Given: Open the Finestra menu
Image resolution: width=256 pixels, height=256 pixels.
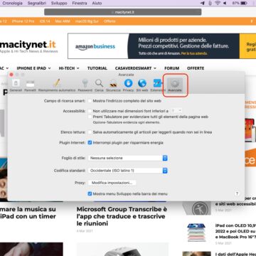Looking at the screenshot, I should [x=80, y=3].
